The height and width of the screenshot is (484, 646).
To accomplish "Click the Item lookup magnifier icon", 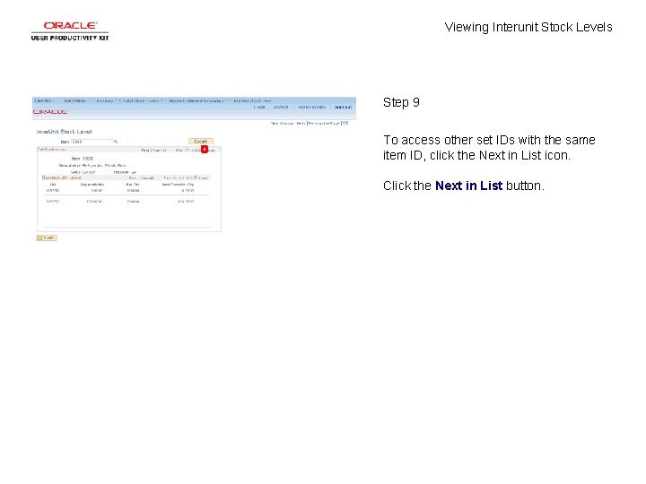I will pyautogui.click(x=116, y=142).
